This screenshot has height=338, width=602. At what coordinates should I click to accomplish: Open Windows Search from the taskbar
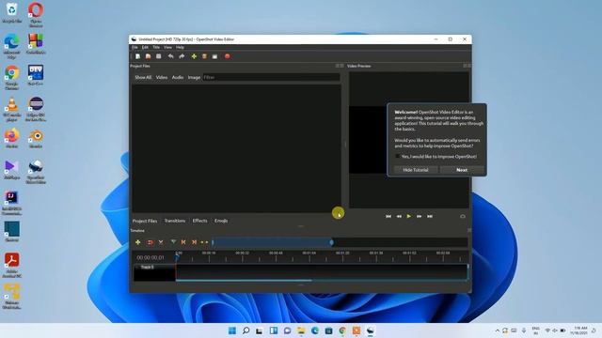coord(246,330)
